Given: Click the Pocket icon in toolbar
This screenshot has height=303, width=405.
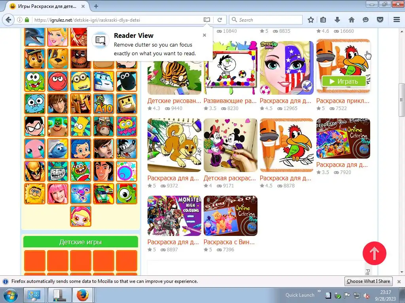Looking at the screenshot, I should [x=380, y=20].
